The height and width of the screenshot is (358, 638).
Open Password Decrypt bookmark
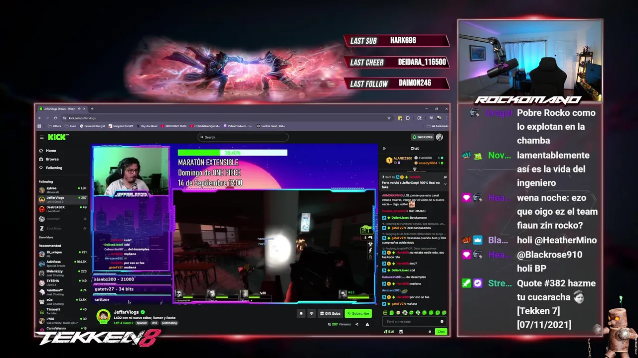pos(93,126)
